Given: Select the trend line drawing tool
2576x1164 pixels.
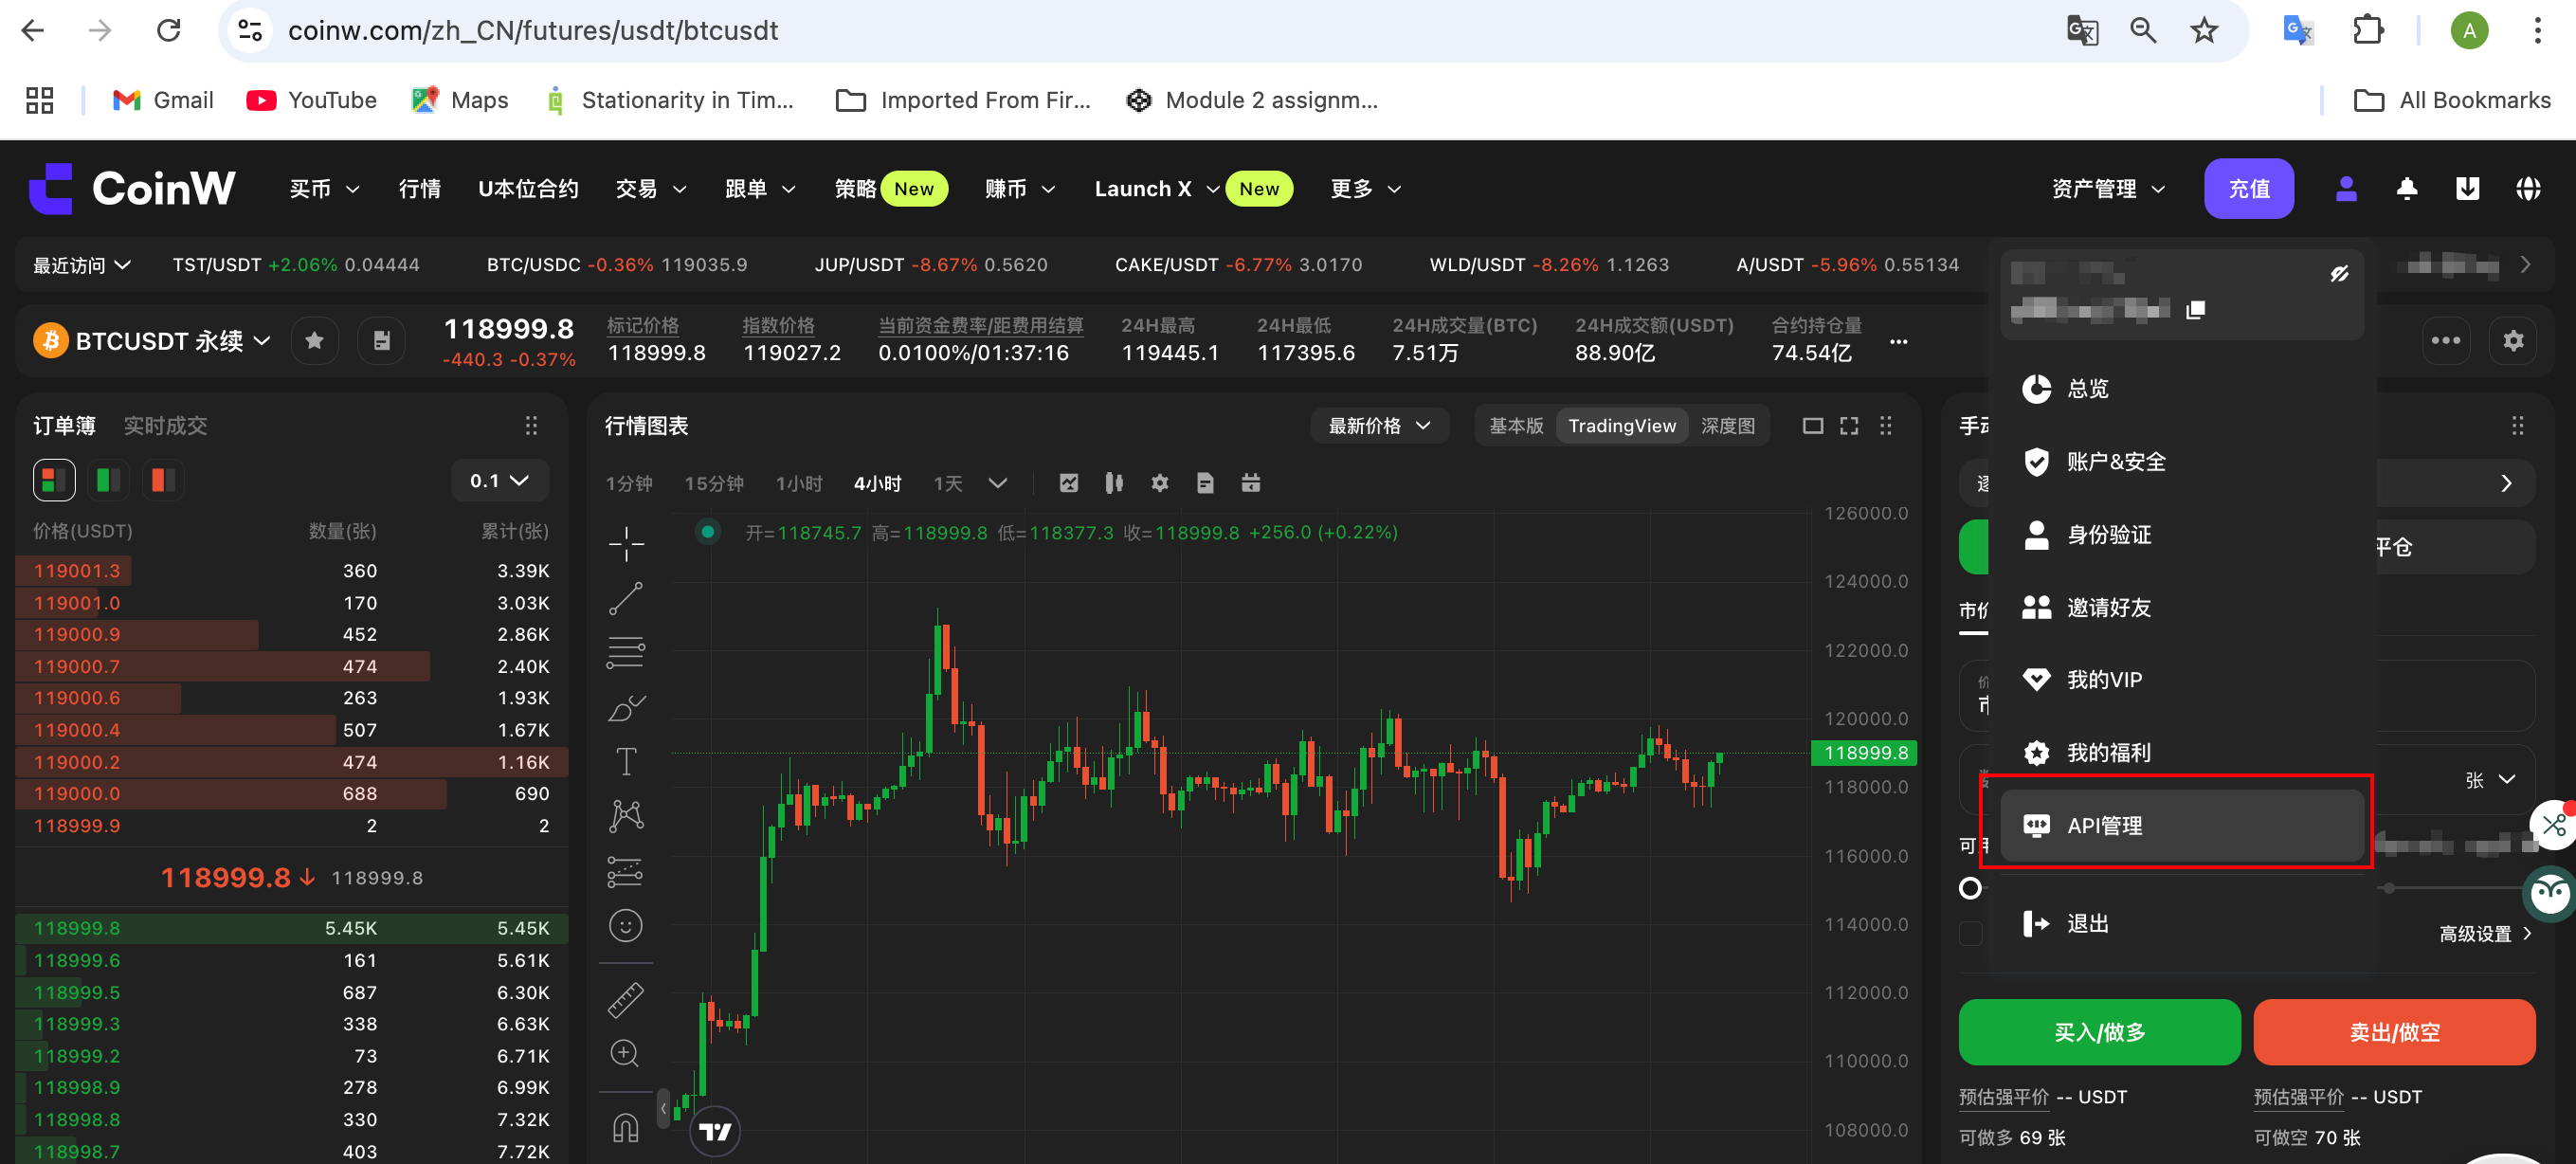Looking at the screenshot, I should point(626,598).
